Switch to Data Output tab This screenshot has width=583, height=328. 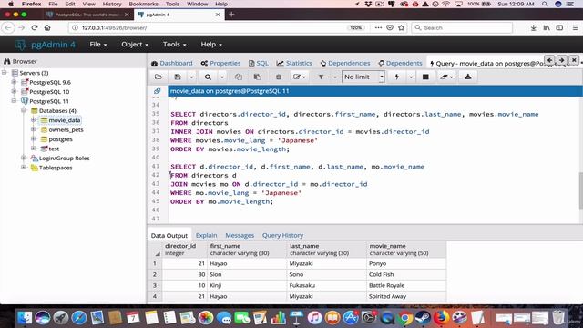coord(169,235)
